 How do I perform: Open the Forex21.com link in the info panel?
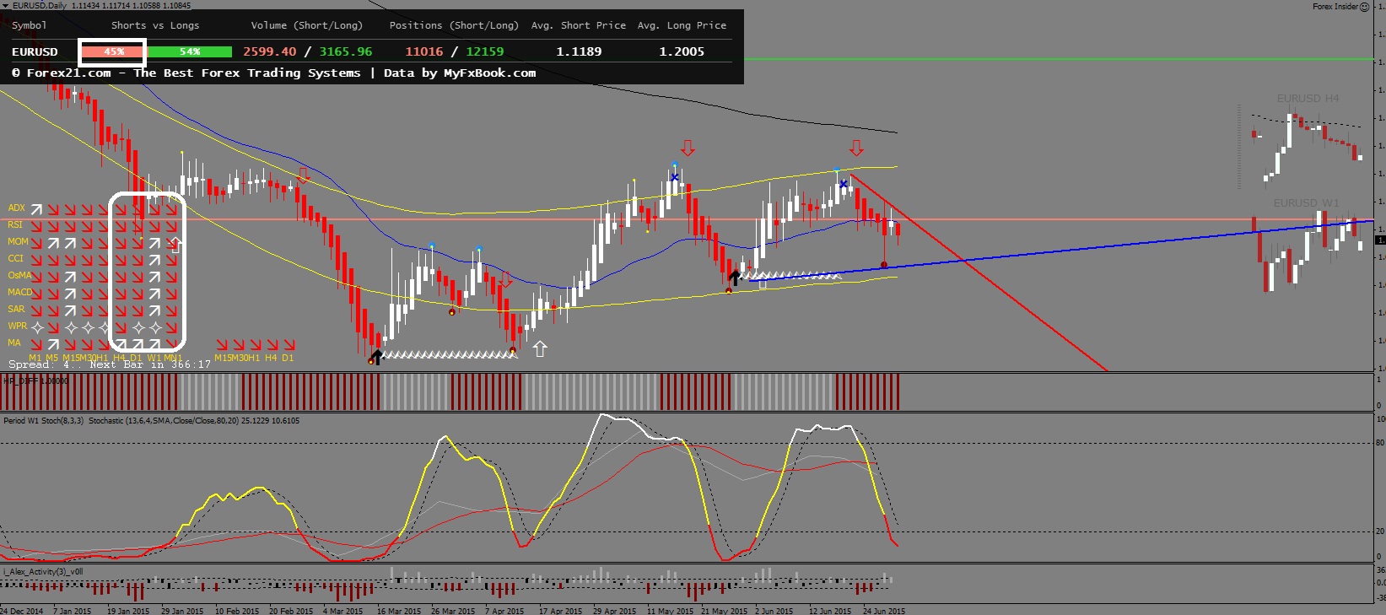(69, 73)
